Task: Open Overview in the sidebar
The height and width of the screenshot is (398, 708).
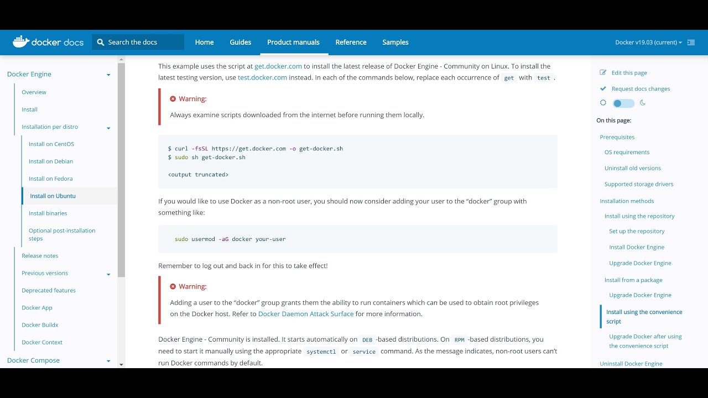Action: click(34, 92)
